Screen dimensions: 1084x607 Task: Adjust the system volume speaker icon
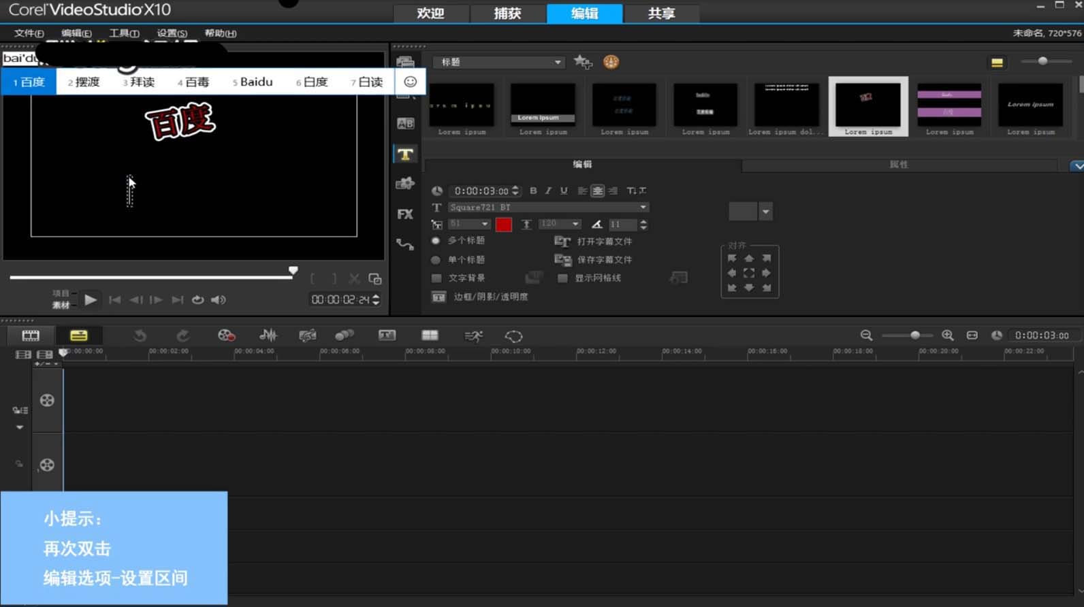click(219, 299)
